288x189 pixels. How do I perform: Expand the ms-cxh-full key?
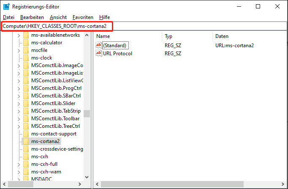19,165
